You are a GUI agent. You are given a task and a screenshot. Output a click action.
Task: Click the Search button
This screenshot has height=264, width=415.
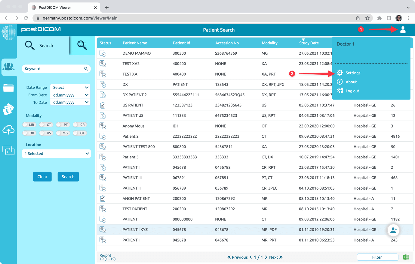pyautogui.click(x=68, y=176)
